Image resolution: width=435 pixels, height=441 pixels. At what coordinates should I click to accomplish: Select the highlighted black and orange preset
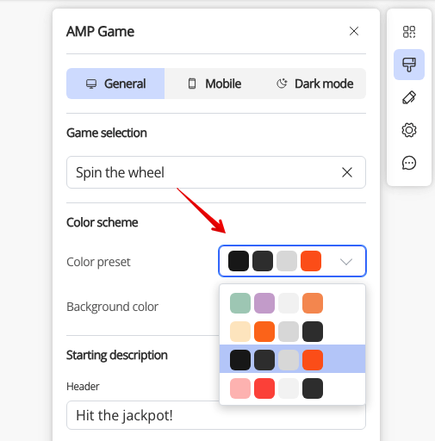tap(292, 359)
